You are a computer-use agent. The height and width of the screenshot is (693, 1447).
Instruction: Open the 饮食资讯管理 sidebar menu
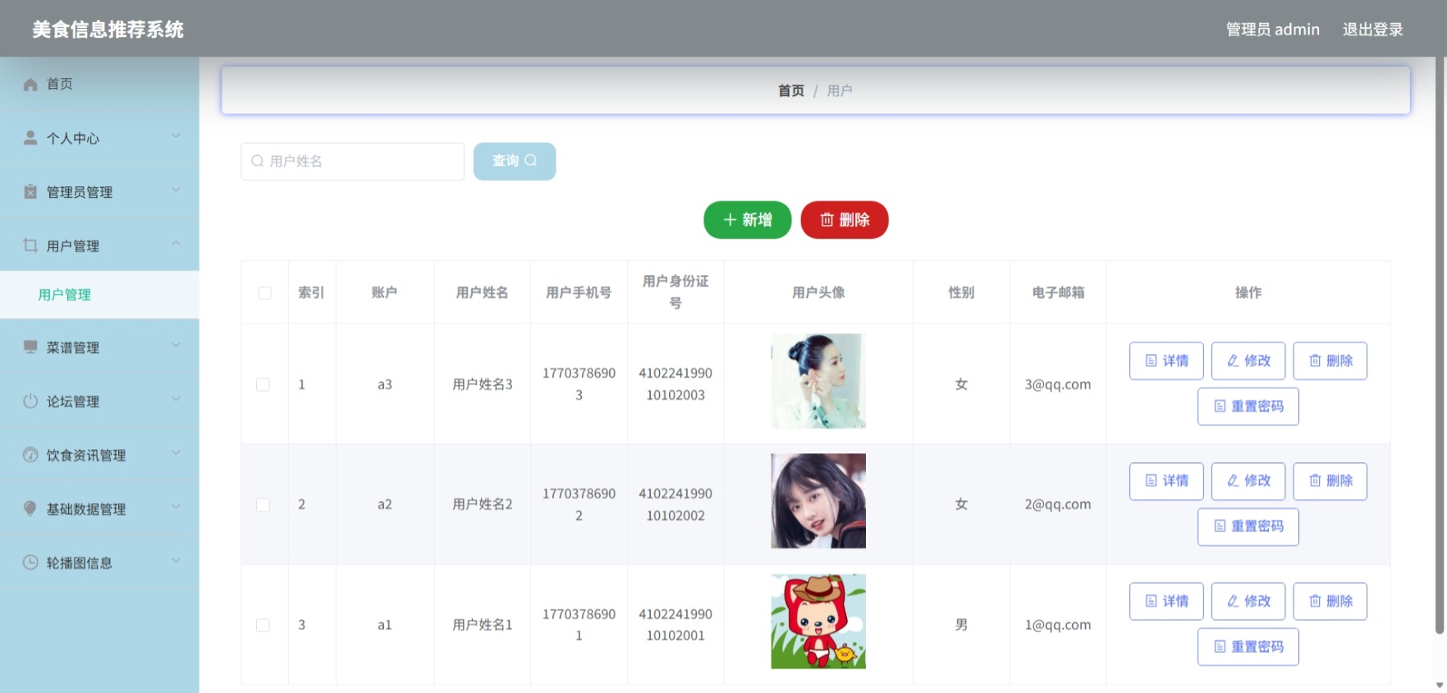coord(99,455)
